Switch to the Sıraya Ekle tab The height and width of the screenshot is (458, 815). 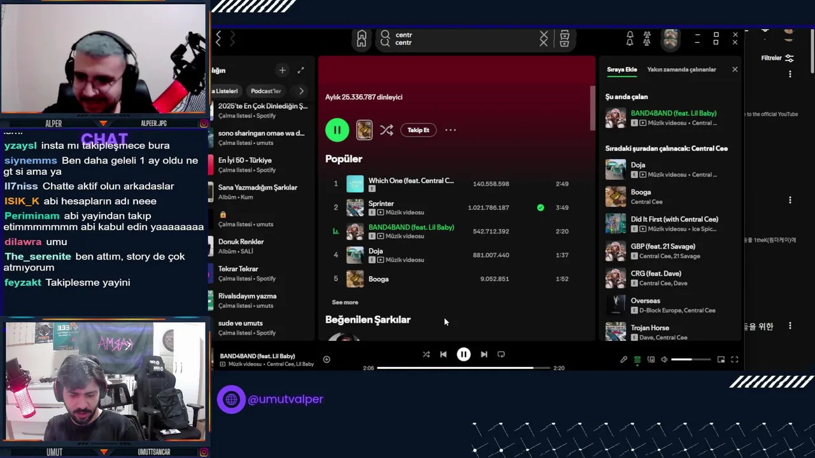[622, 69]
